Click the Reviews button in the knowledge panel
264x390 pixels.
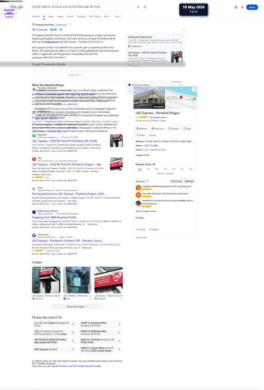[x=173, y=128]
